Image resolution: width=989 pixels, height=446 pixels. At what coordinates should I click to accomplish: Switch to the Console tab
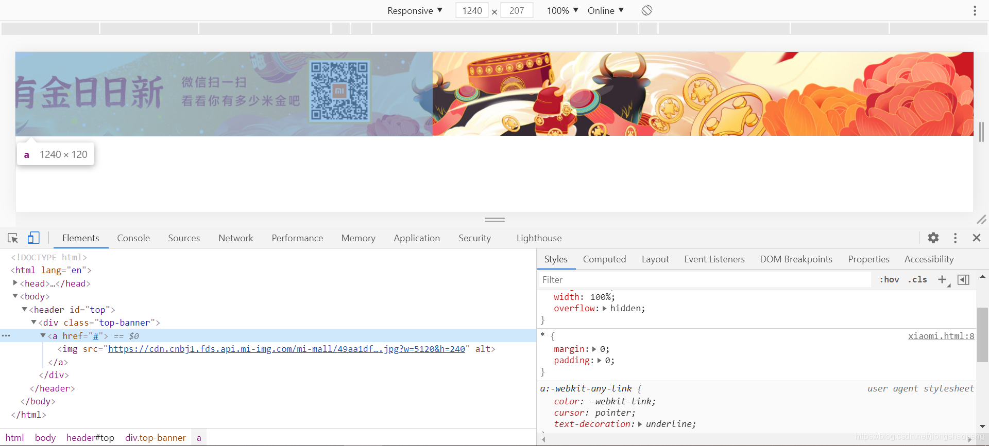click(133, 238)
